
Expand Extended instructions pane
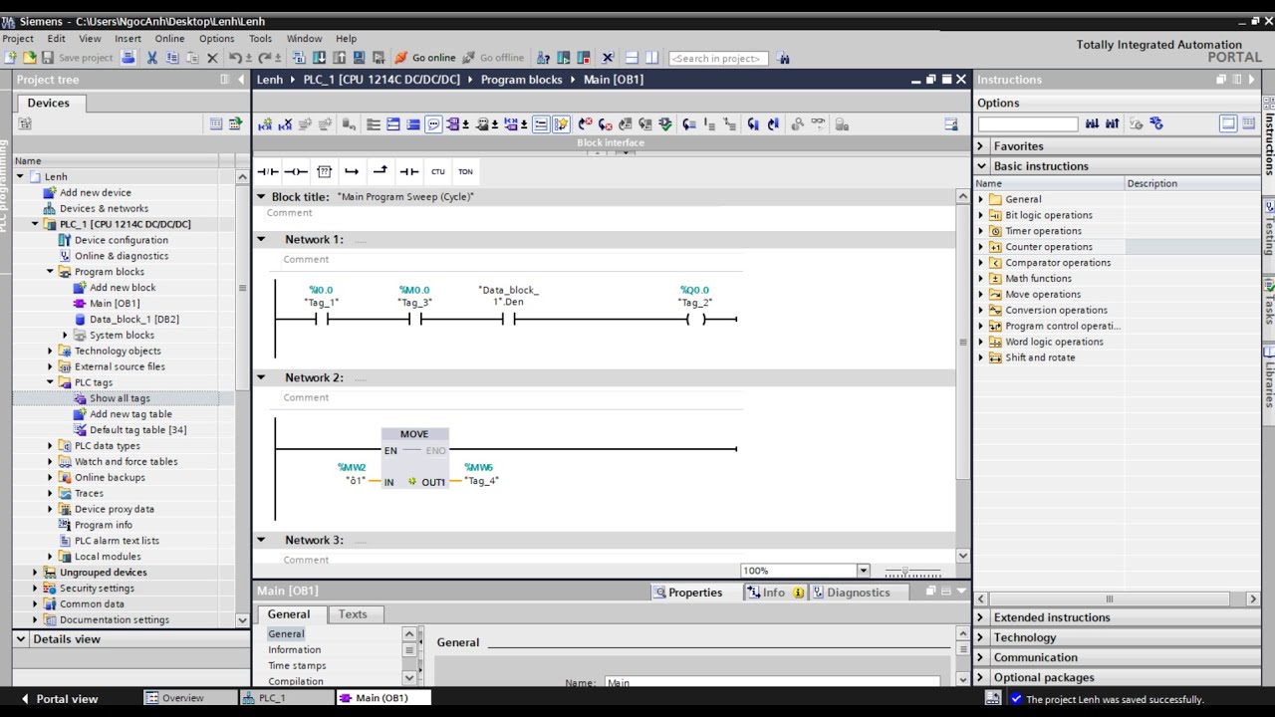981,617
